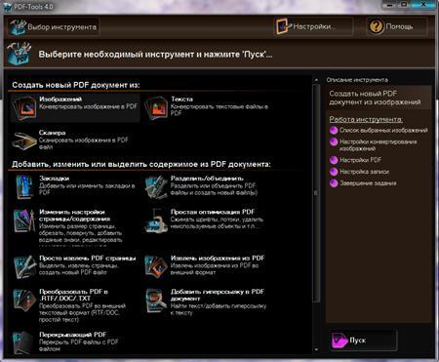439x362 pixels.
Task: Click the large toolbox banner icon
Action: [20, 54]
